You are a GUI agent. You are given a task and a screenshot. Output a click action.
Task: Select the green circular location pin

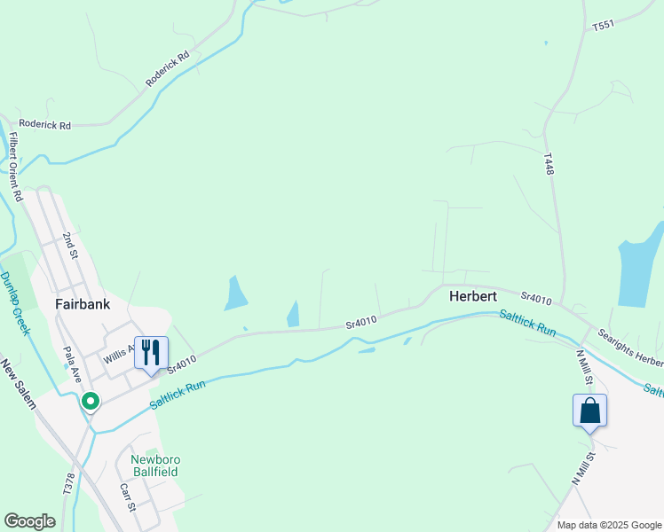[91, 402]
